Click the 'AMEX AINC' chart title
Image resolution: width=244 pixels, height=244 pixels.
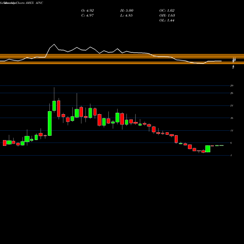click(34, 3)
